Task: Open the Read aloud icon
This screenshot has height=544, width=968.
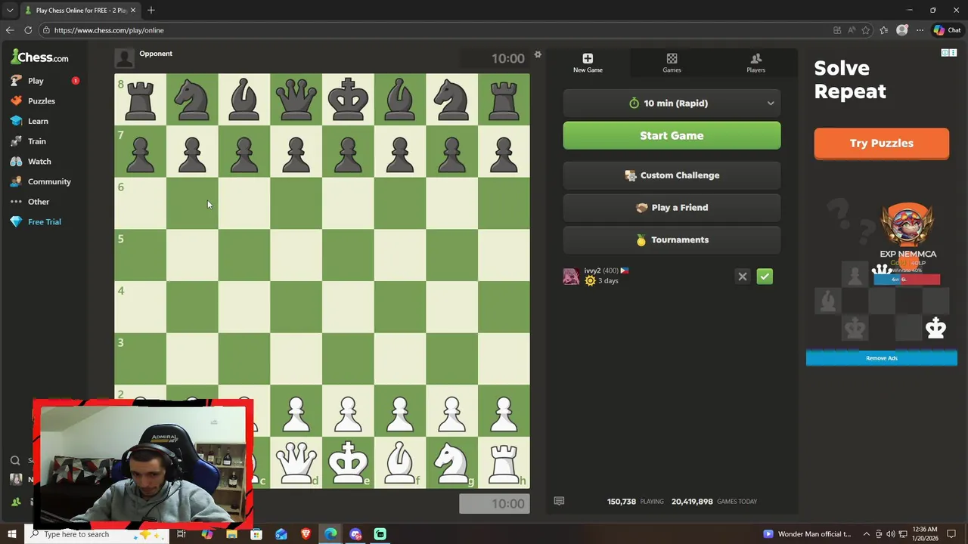Action: 852,30
